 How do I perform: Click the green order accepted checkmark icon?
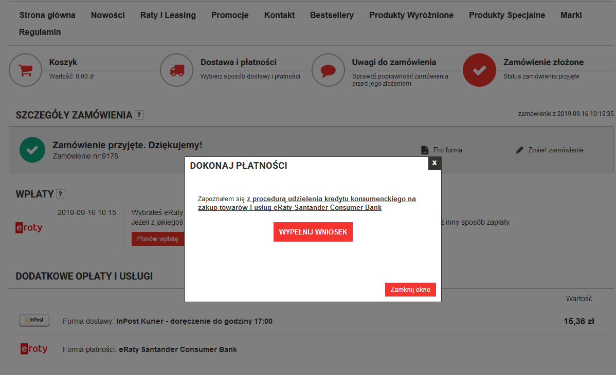click(32, 150)
